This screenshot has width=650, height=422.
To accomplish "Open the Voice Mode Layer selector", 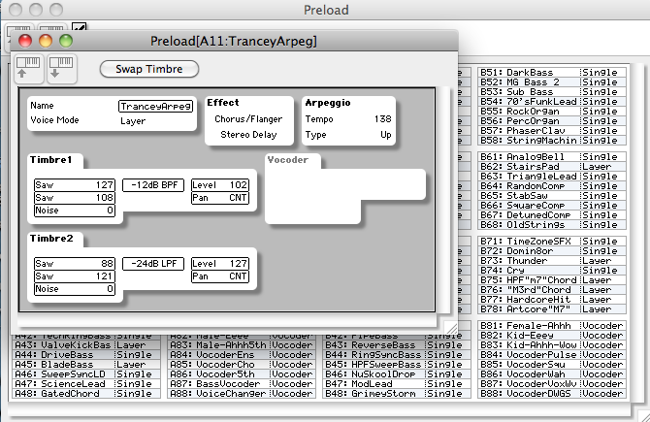I will (133, 121).
